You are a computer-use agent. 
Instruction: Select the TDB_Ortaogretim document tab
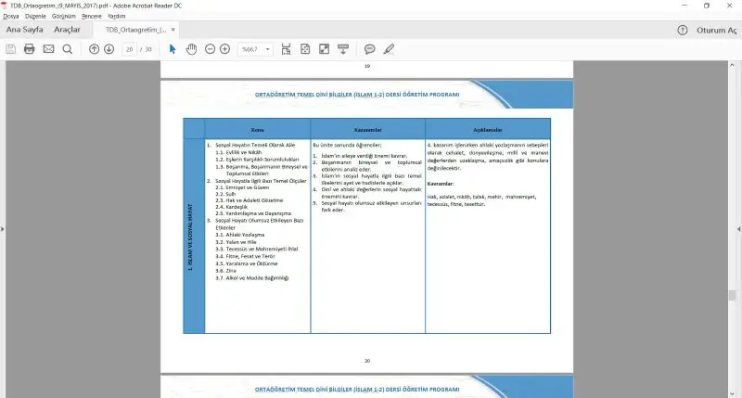135,30
